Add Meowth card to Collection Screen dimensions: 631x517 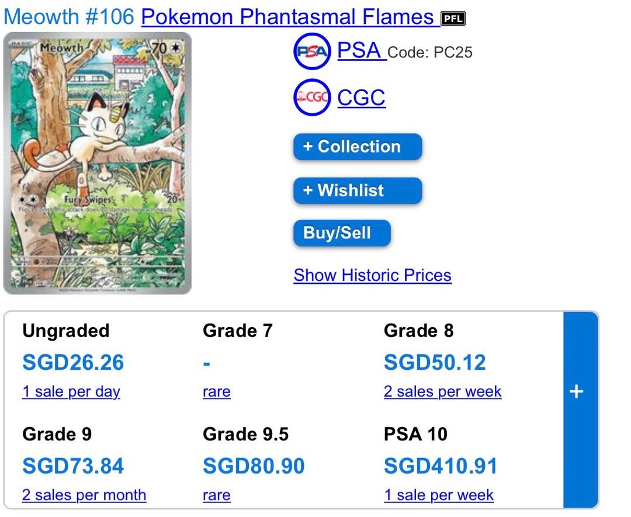(x=357, y=147)
